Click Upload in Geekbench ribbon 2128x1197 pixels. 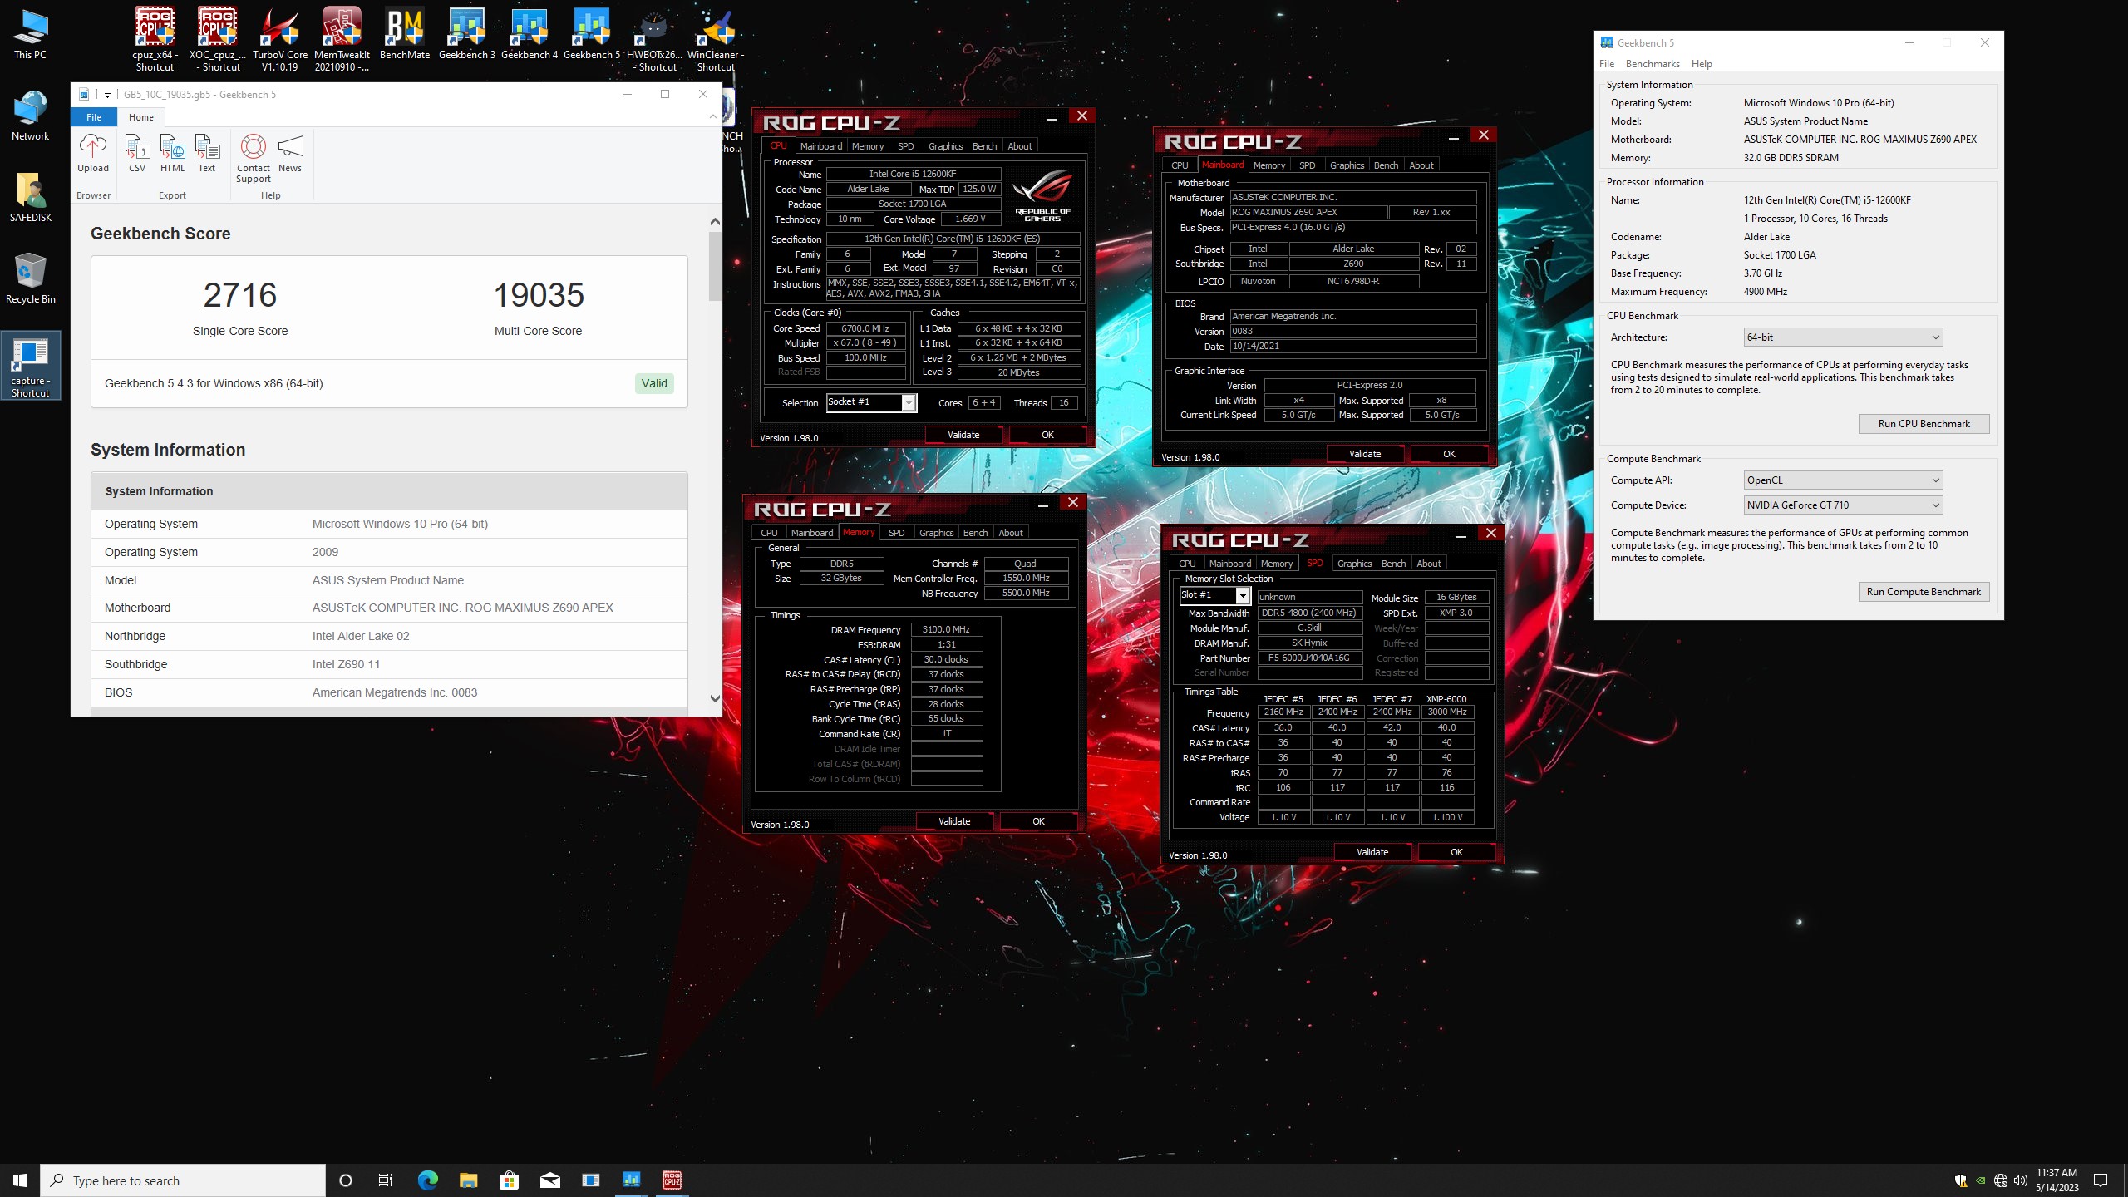(93, 154)
